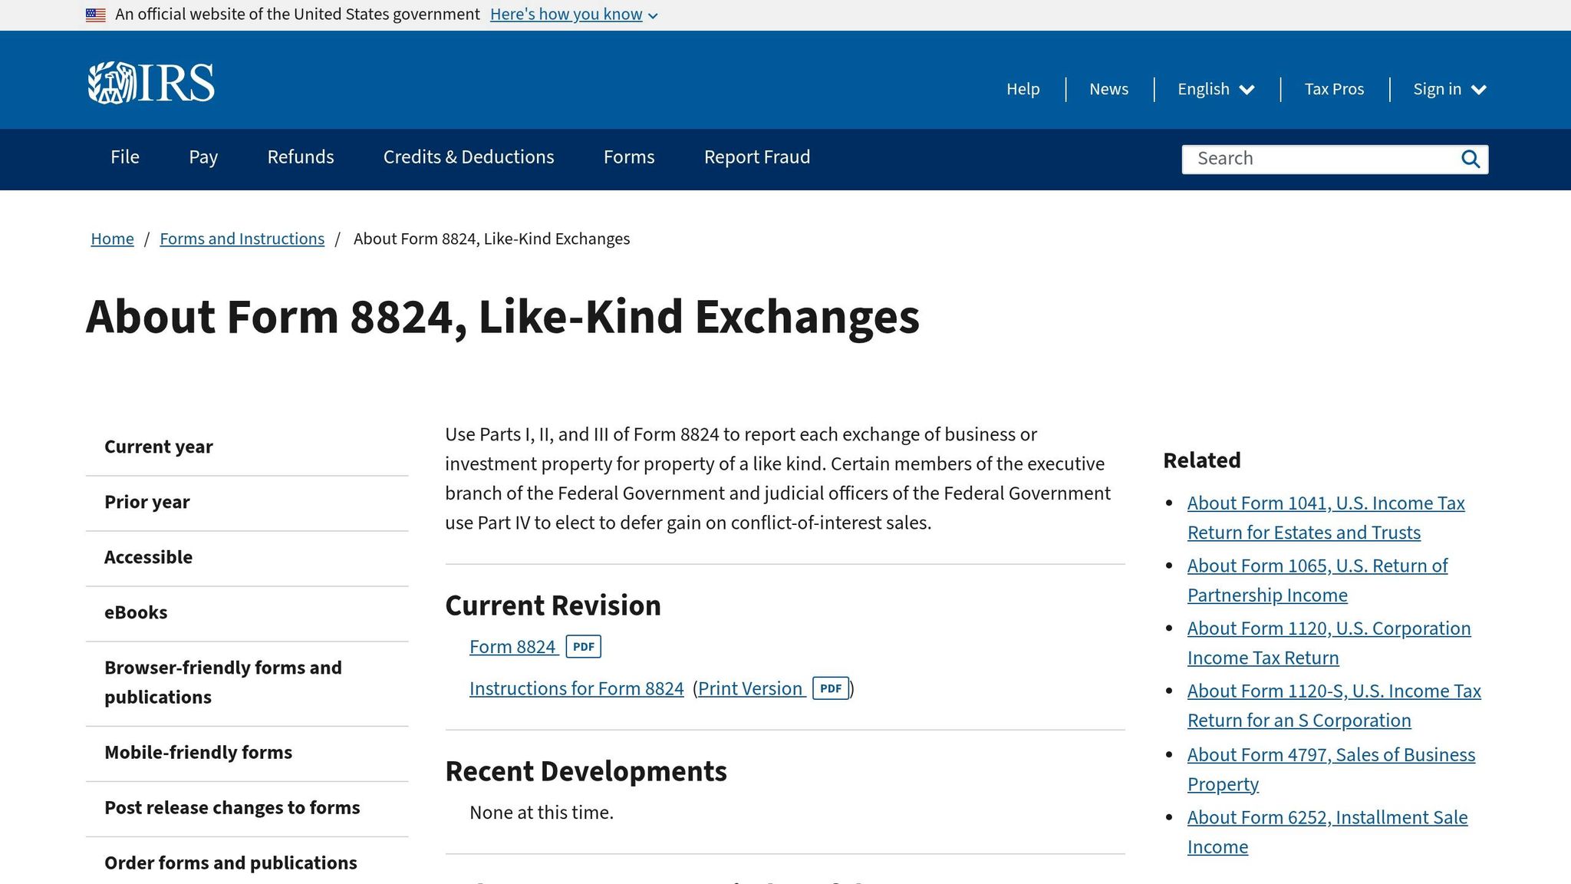Open Forms and Instructions breadcrumb

click(x=242, y=239)
